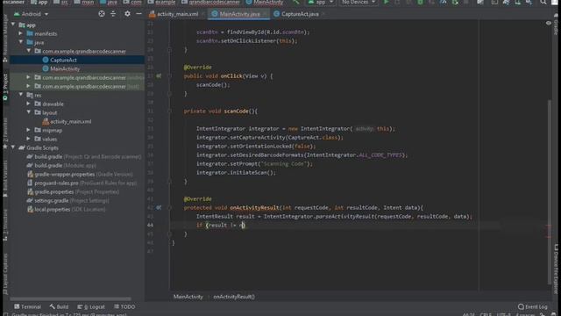The height and width of the screenshot is (316, 561).
Task: Open gradle.properties file
Action: coord(74,191)
